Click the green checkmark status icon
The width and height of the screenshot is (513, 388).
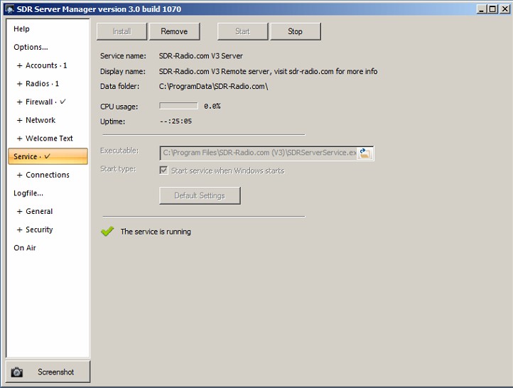(107, 231)
